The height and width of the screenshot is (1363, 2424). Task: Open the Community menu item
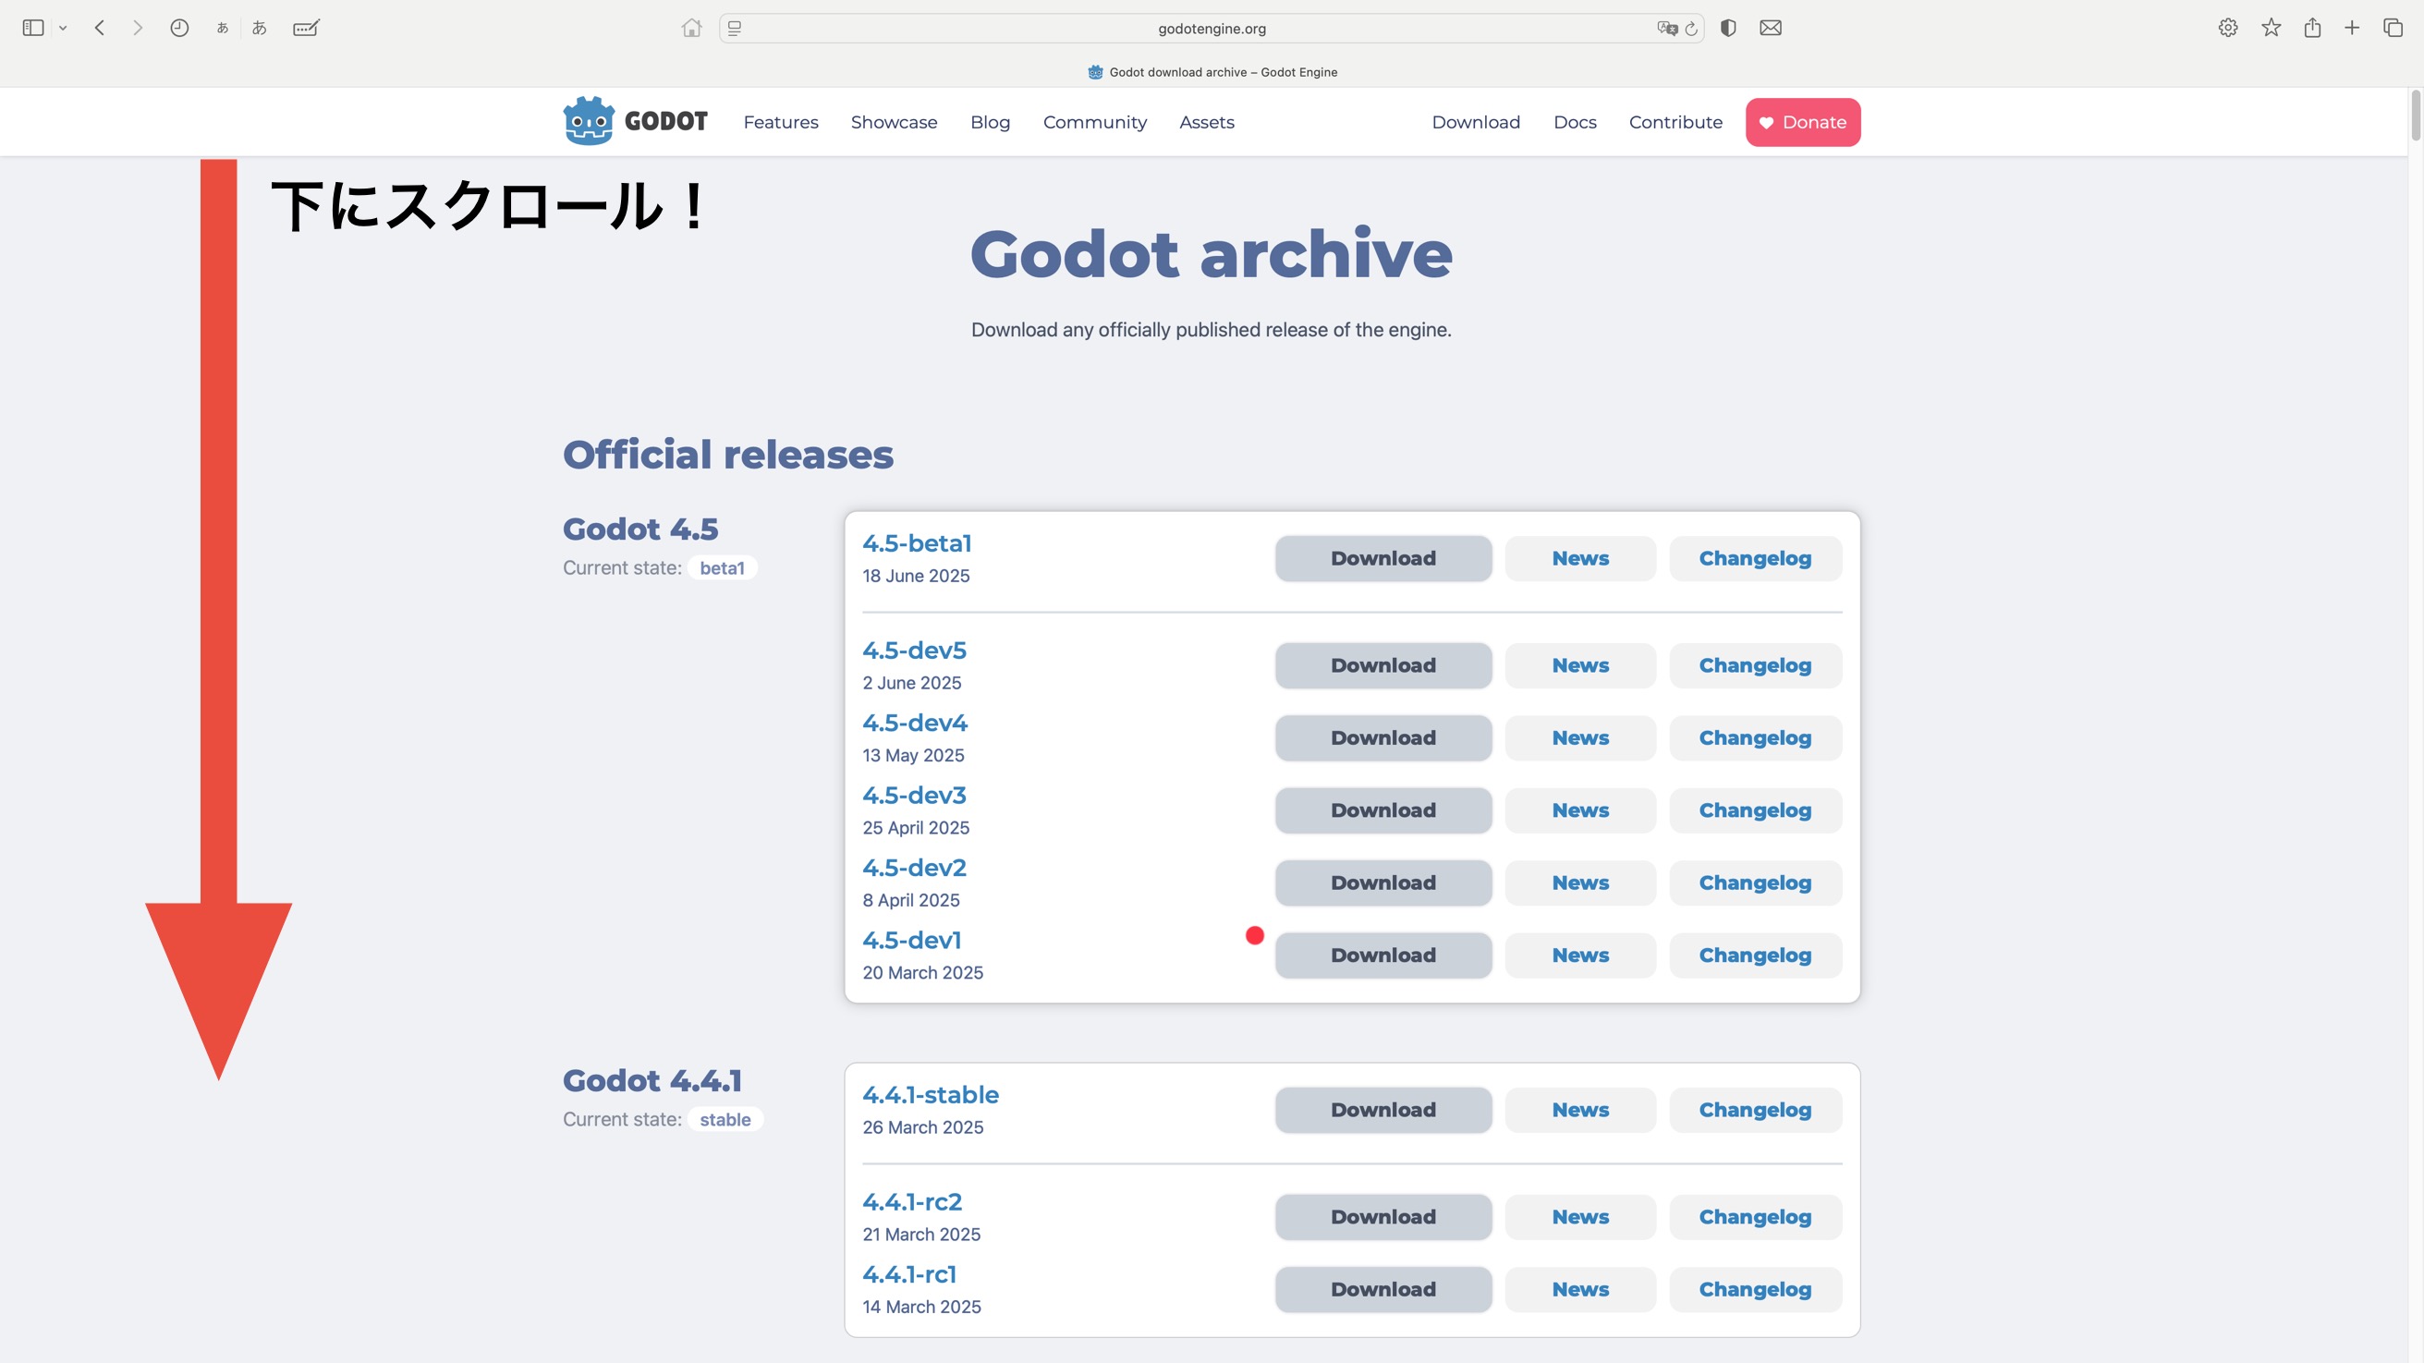(x=1094, y=122)
